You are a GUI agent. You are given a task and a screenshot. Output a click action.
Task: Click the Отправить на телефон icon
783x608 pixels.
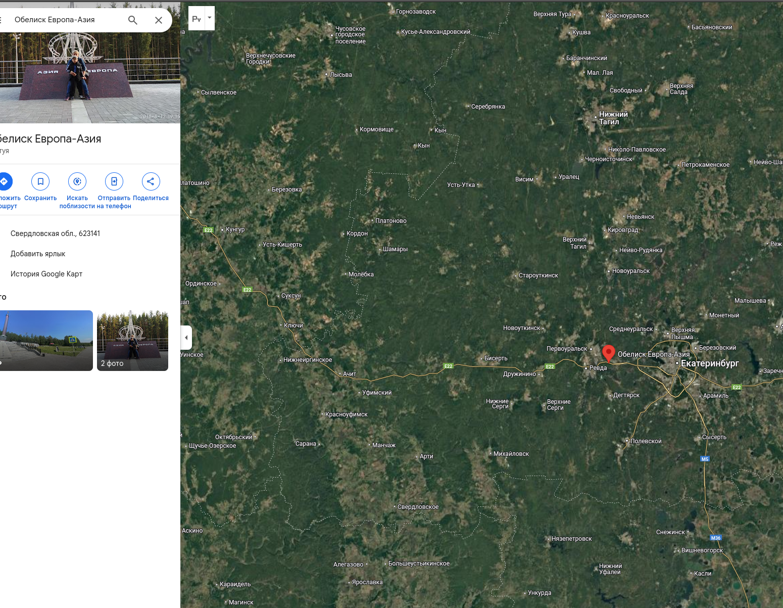114,181
